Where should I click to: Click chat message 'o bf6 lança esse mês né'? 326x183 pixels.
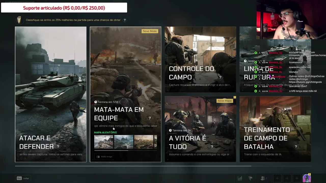pyautogui.click(x=303, y=91)
